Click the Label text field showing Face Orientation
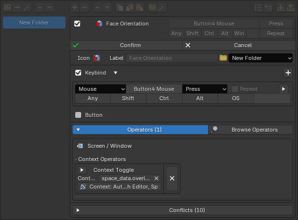This screenshot has height=220, width=298. 172,58
